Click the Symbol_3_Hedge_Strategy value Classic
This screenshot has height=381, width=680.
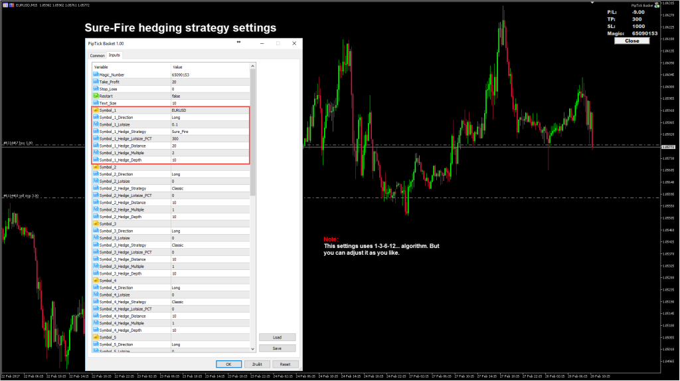click(x=177, y=245)
